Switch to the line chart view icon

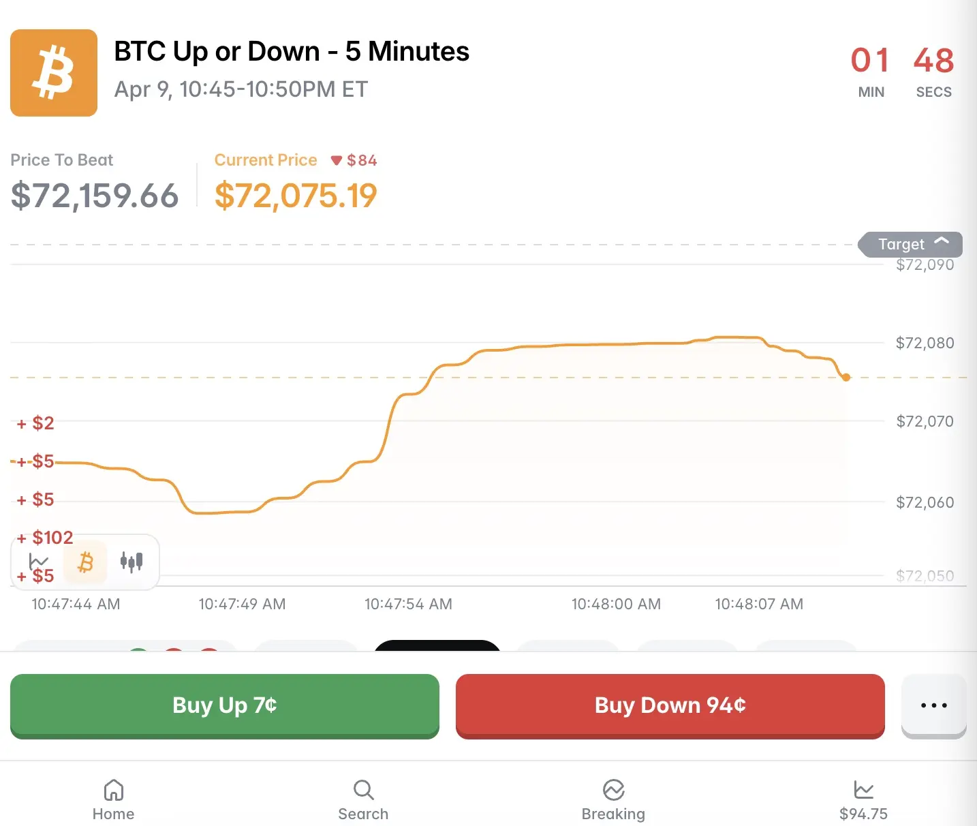tap(38, 562)
